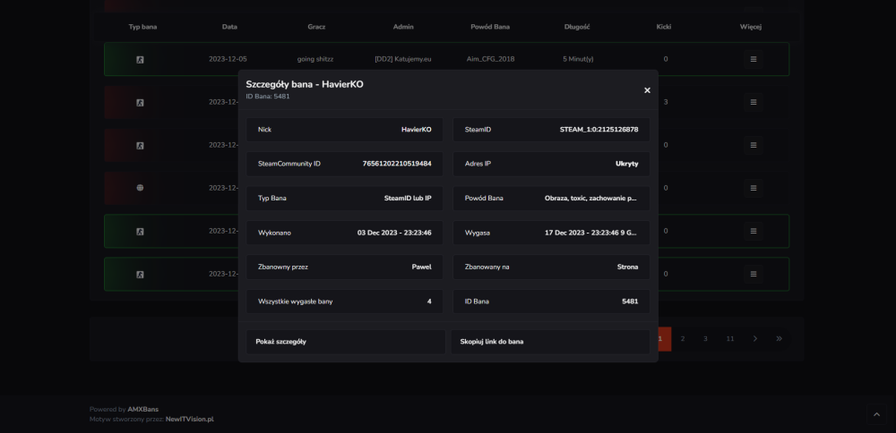Click date 2023-12-05 in first row
896x433 pixels.
point(228,59)
